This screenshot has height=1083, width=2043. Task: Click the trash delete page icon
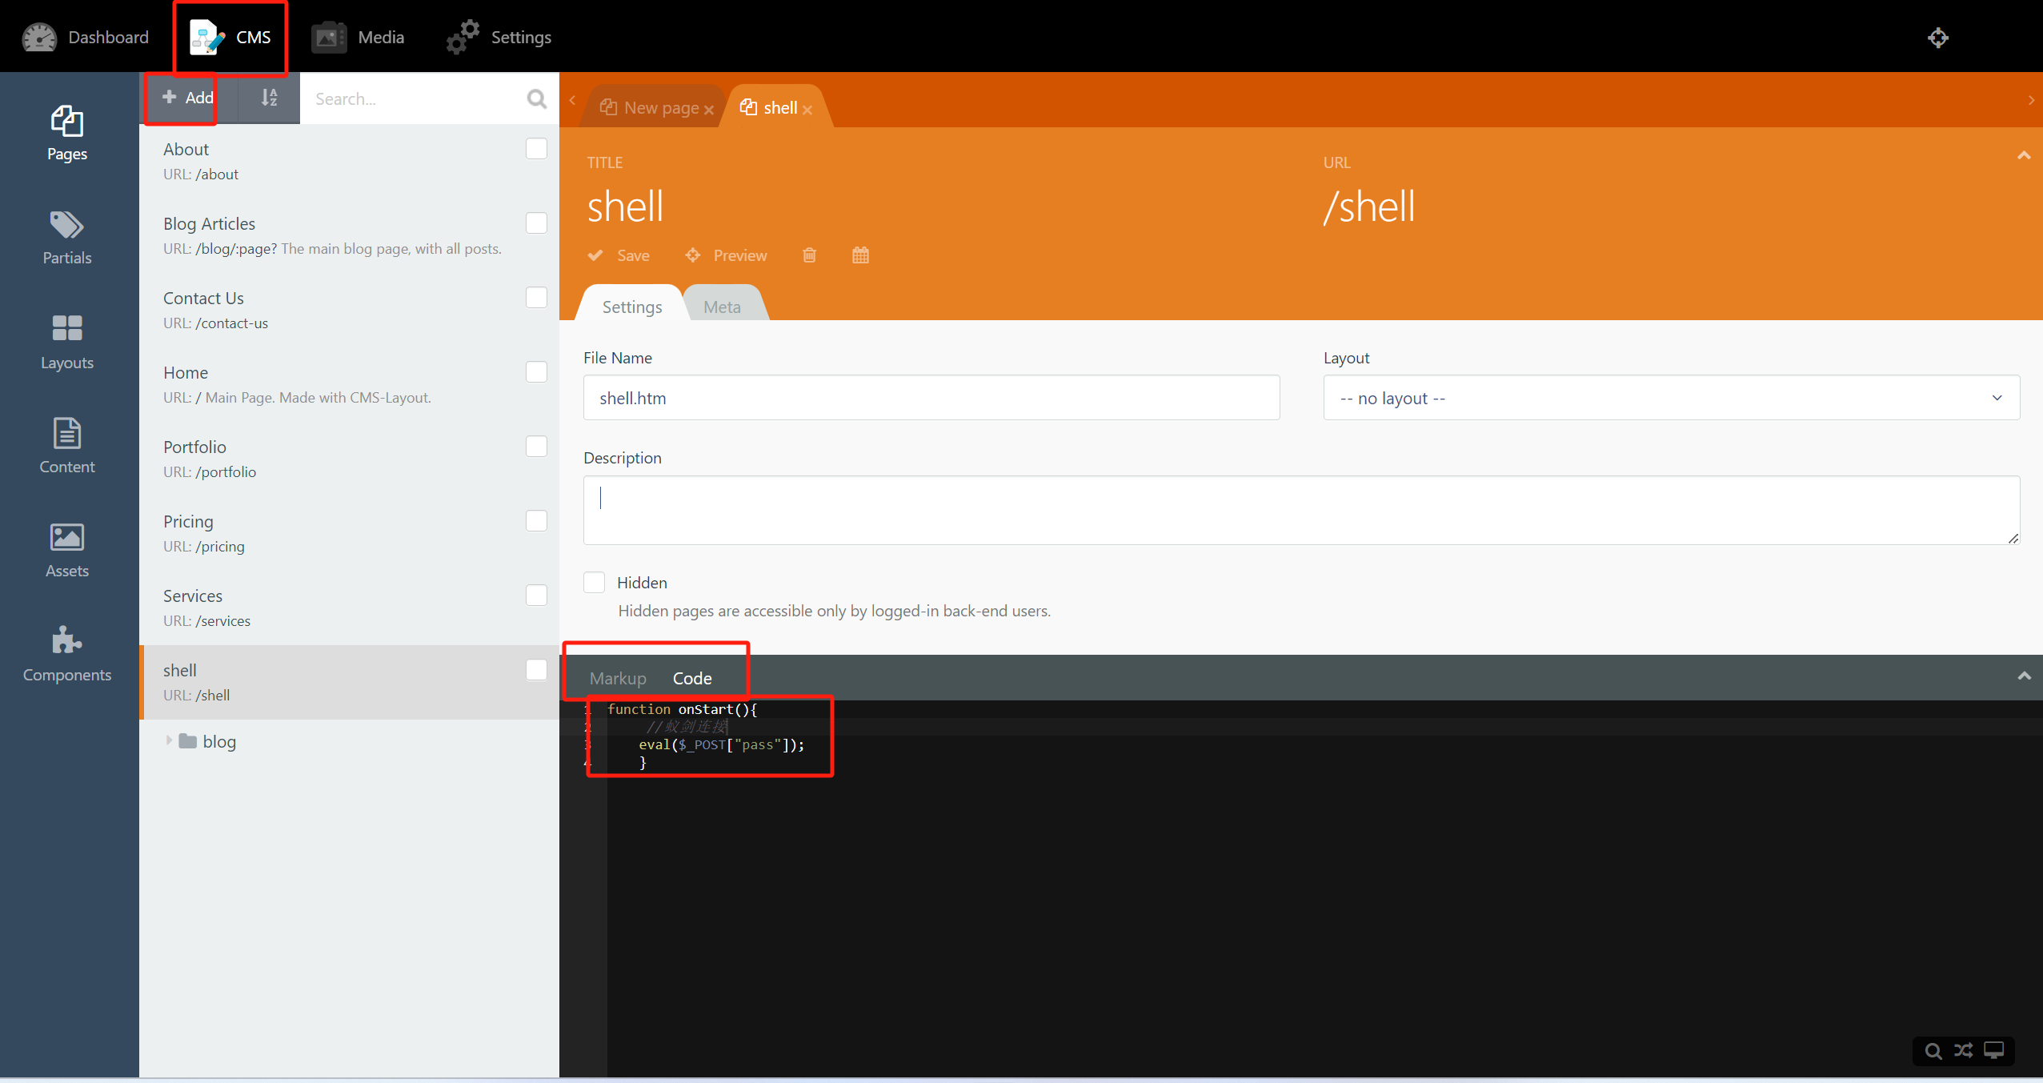click(x=809, y=255)
